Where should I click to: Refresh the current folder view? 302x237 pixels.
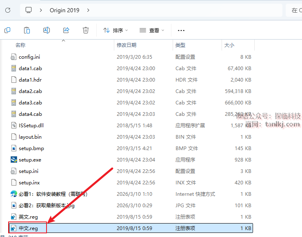8,10
